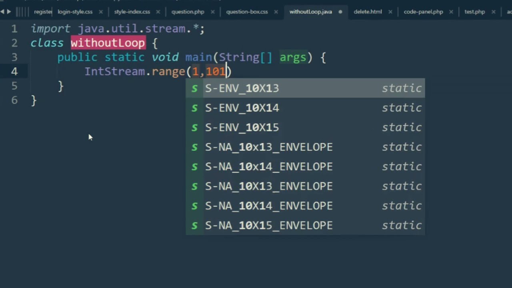Click the import keyword on line 1
512x288 pixels.
(51, 29)
